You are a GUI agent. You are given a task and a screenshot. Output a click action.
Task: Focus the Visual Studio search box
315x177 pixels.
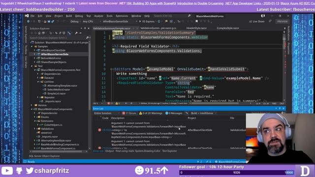(x=172, y=16)
